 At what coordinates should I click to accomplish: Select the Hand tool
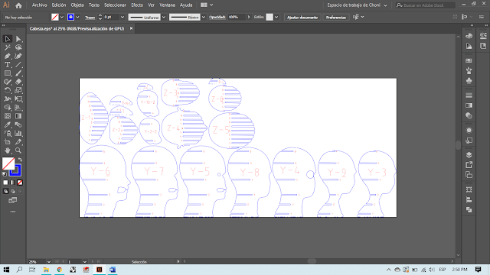tap(8, 150)
